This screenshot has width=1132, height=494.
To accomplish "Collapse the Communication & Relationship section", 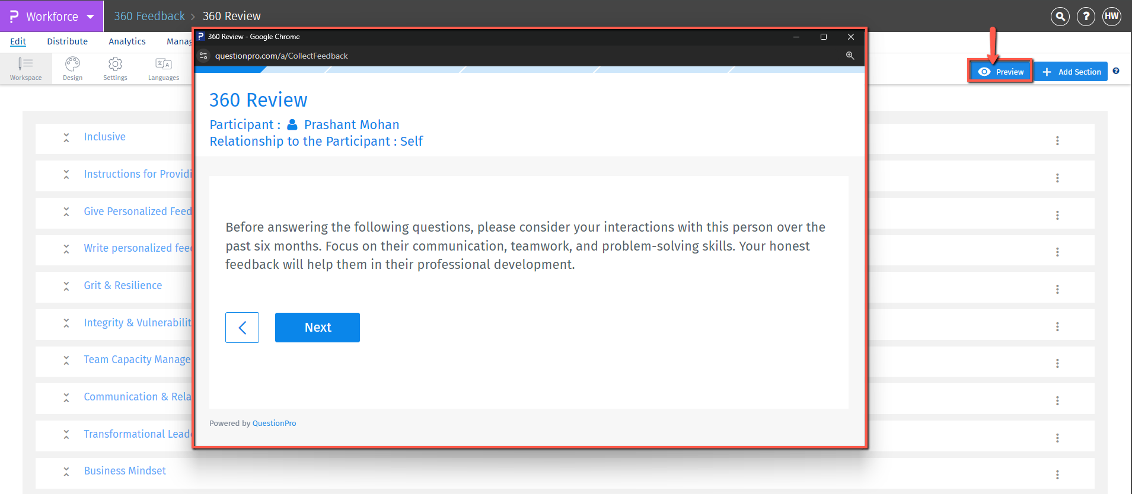I will pos(66,397).
